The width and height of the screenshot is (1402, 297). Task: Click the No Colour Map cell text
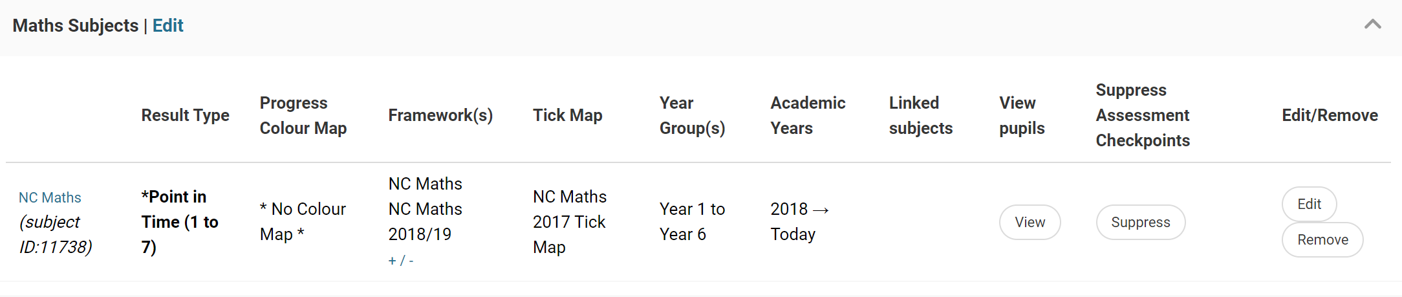click(303, 221)
